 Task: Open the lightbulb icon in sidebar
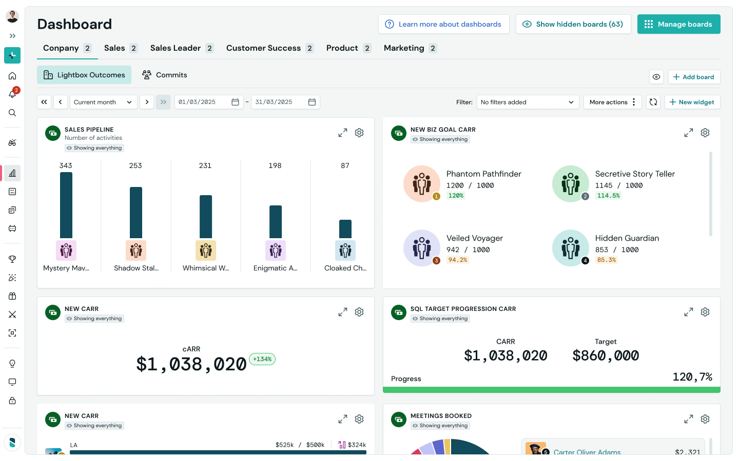click(x=12, y=364)
